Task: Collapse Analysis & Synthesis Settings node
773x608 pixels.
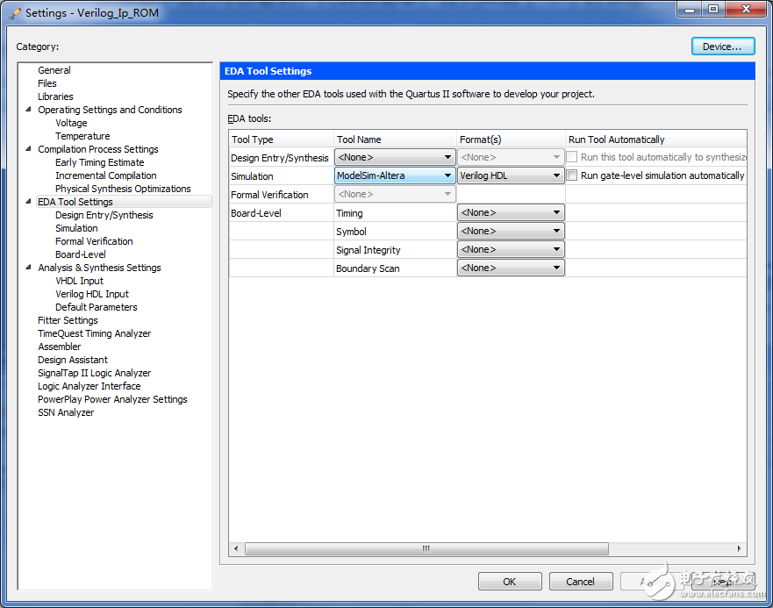Action: click(28, 268)
